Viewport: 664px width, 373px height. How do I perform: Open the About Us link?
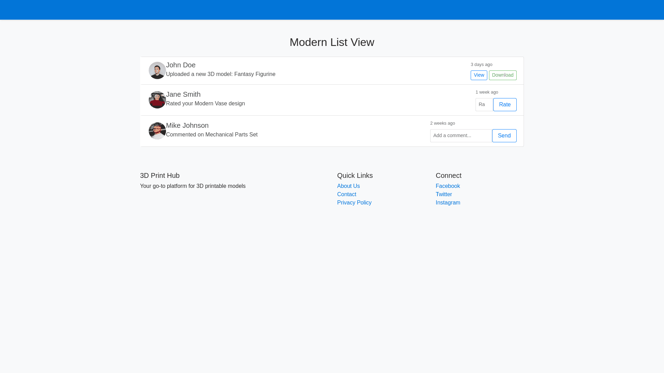point(348,186)
